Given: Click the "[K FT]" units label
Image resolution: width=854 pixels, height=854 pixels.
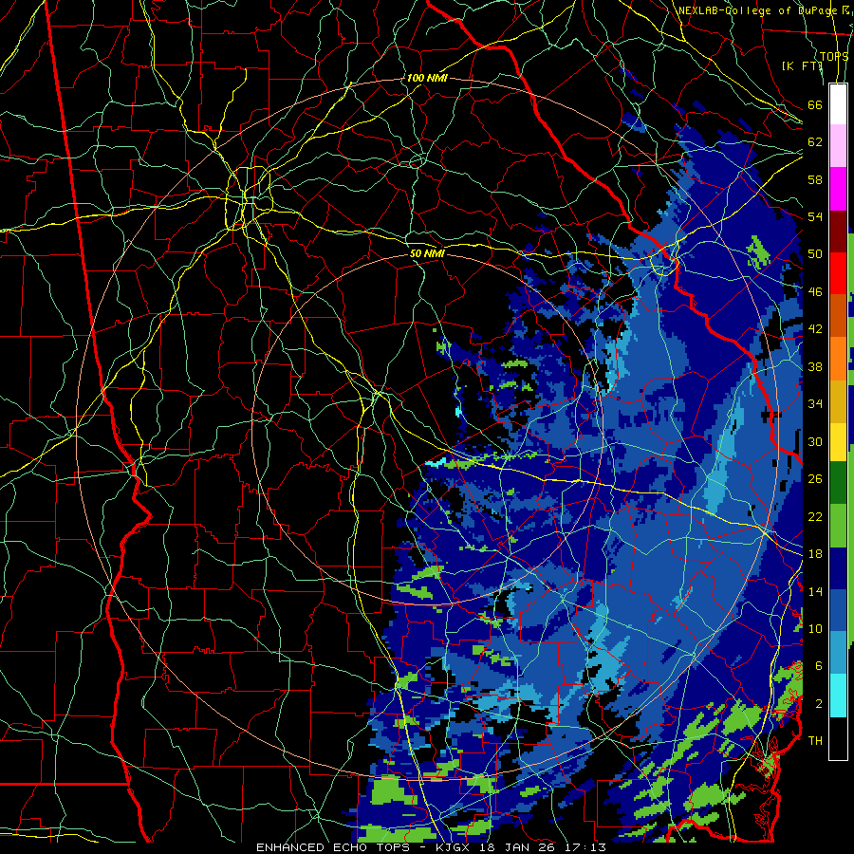Looking at the screenshot, I should coord(802,65).
